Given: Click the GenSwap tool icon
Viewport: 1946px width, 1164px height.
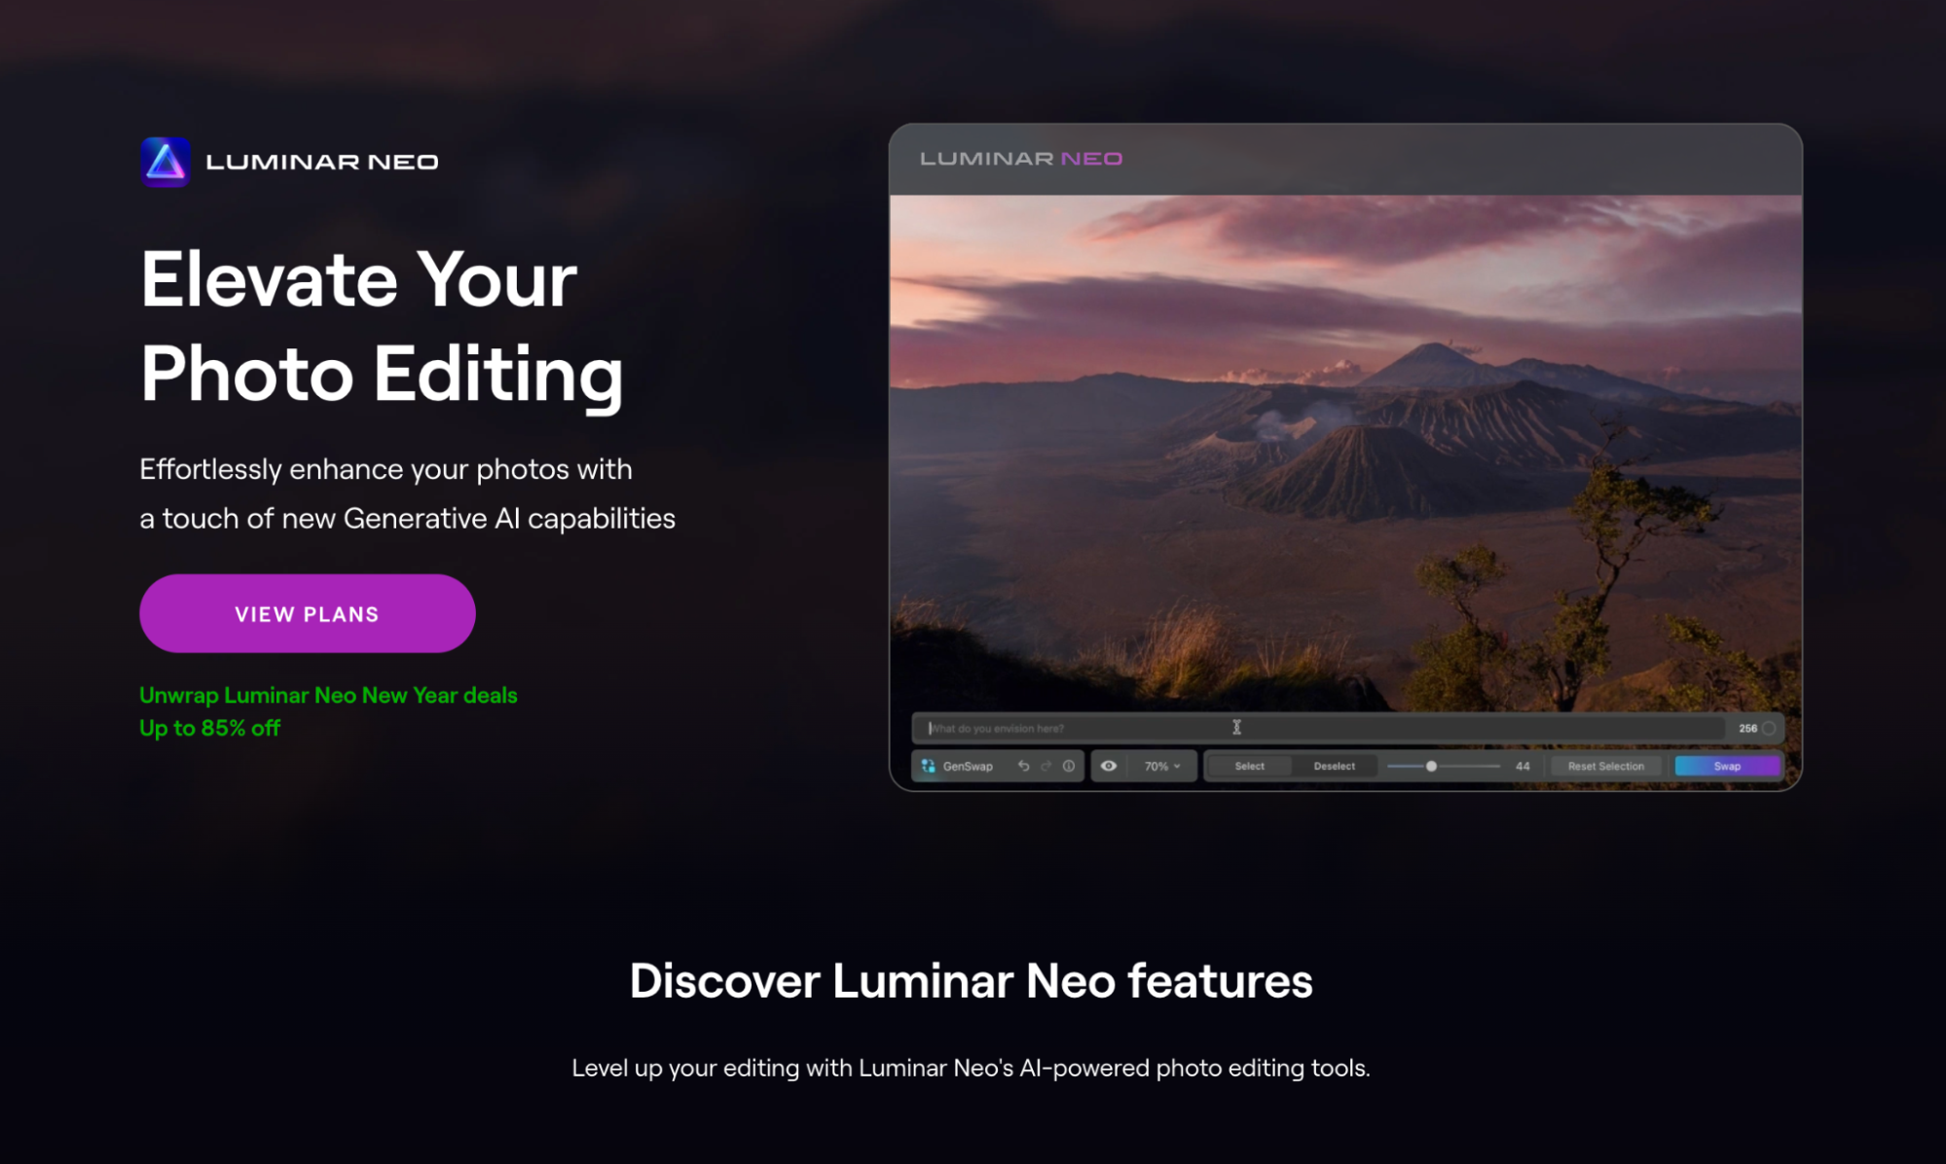Looking at the screenshot, I should click(x=929, y=766).
